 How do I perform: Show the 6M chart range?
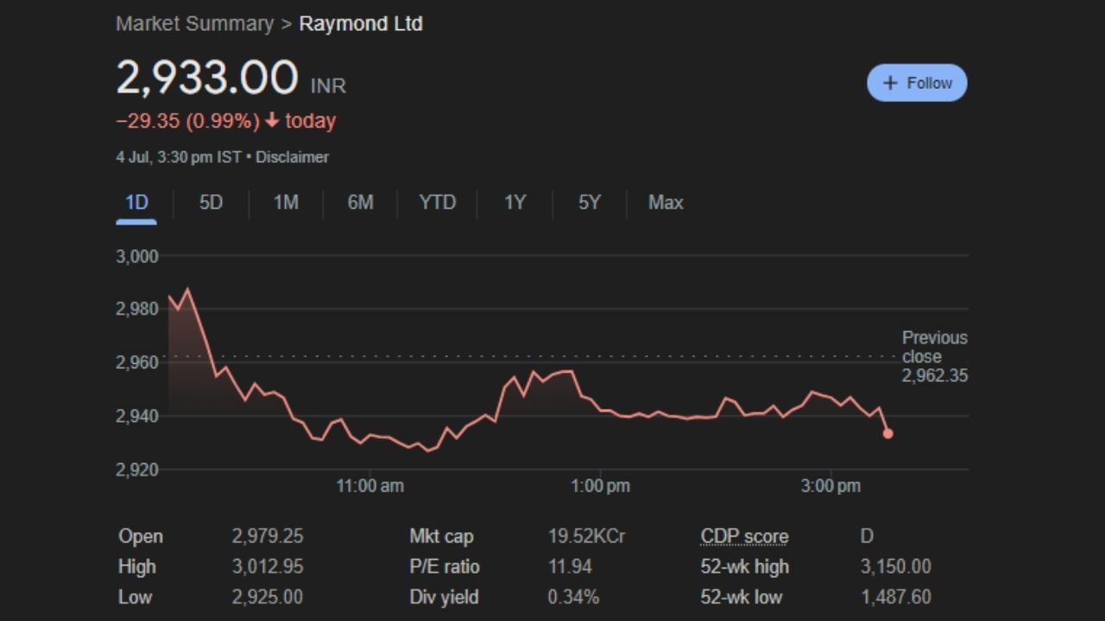pos(360,203)
